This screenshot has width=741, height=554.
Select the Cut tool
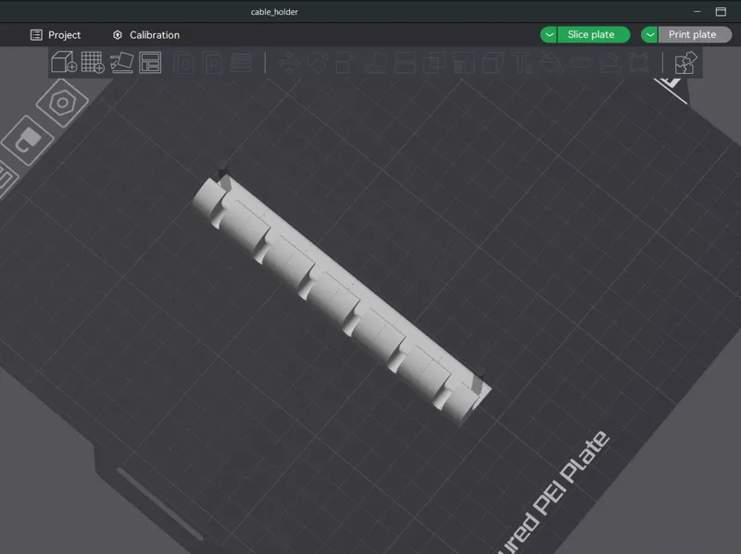coord(405,63)
